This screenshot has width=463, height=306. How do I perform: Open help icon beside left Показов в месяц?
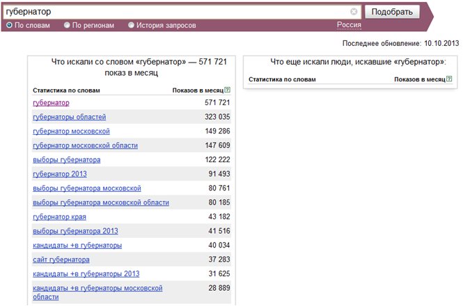[227, 90]
